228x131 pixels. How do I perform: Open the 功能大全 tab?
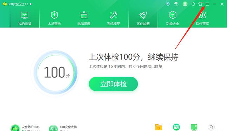(173, 19)
